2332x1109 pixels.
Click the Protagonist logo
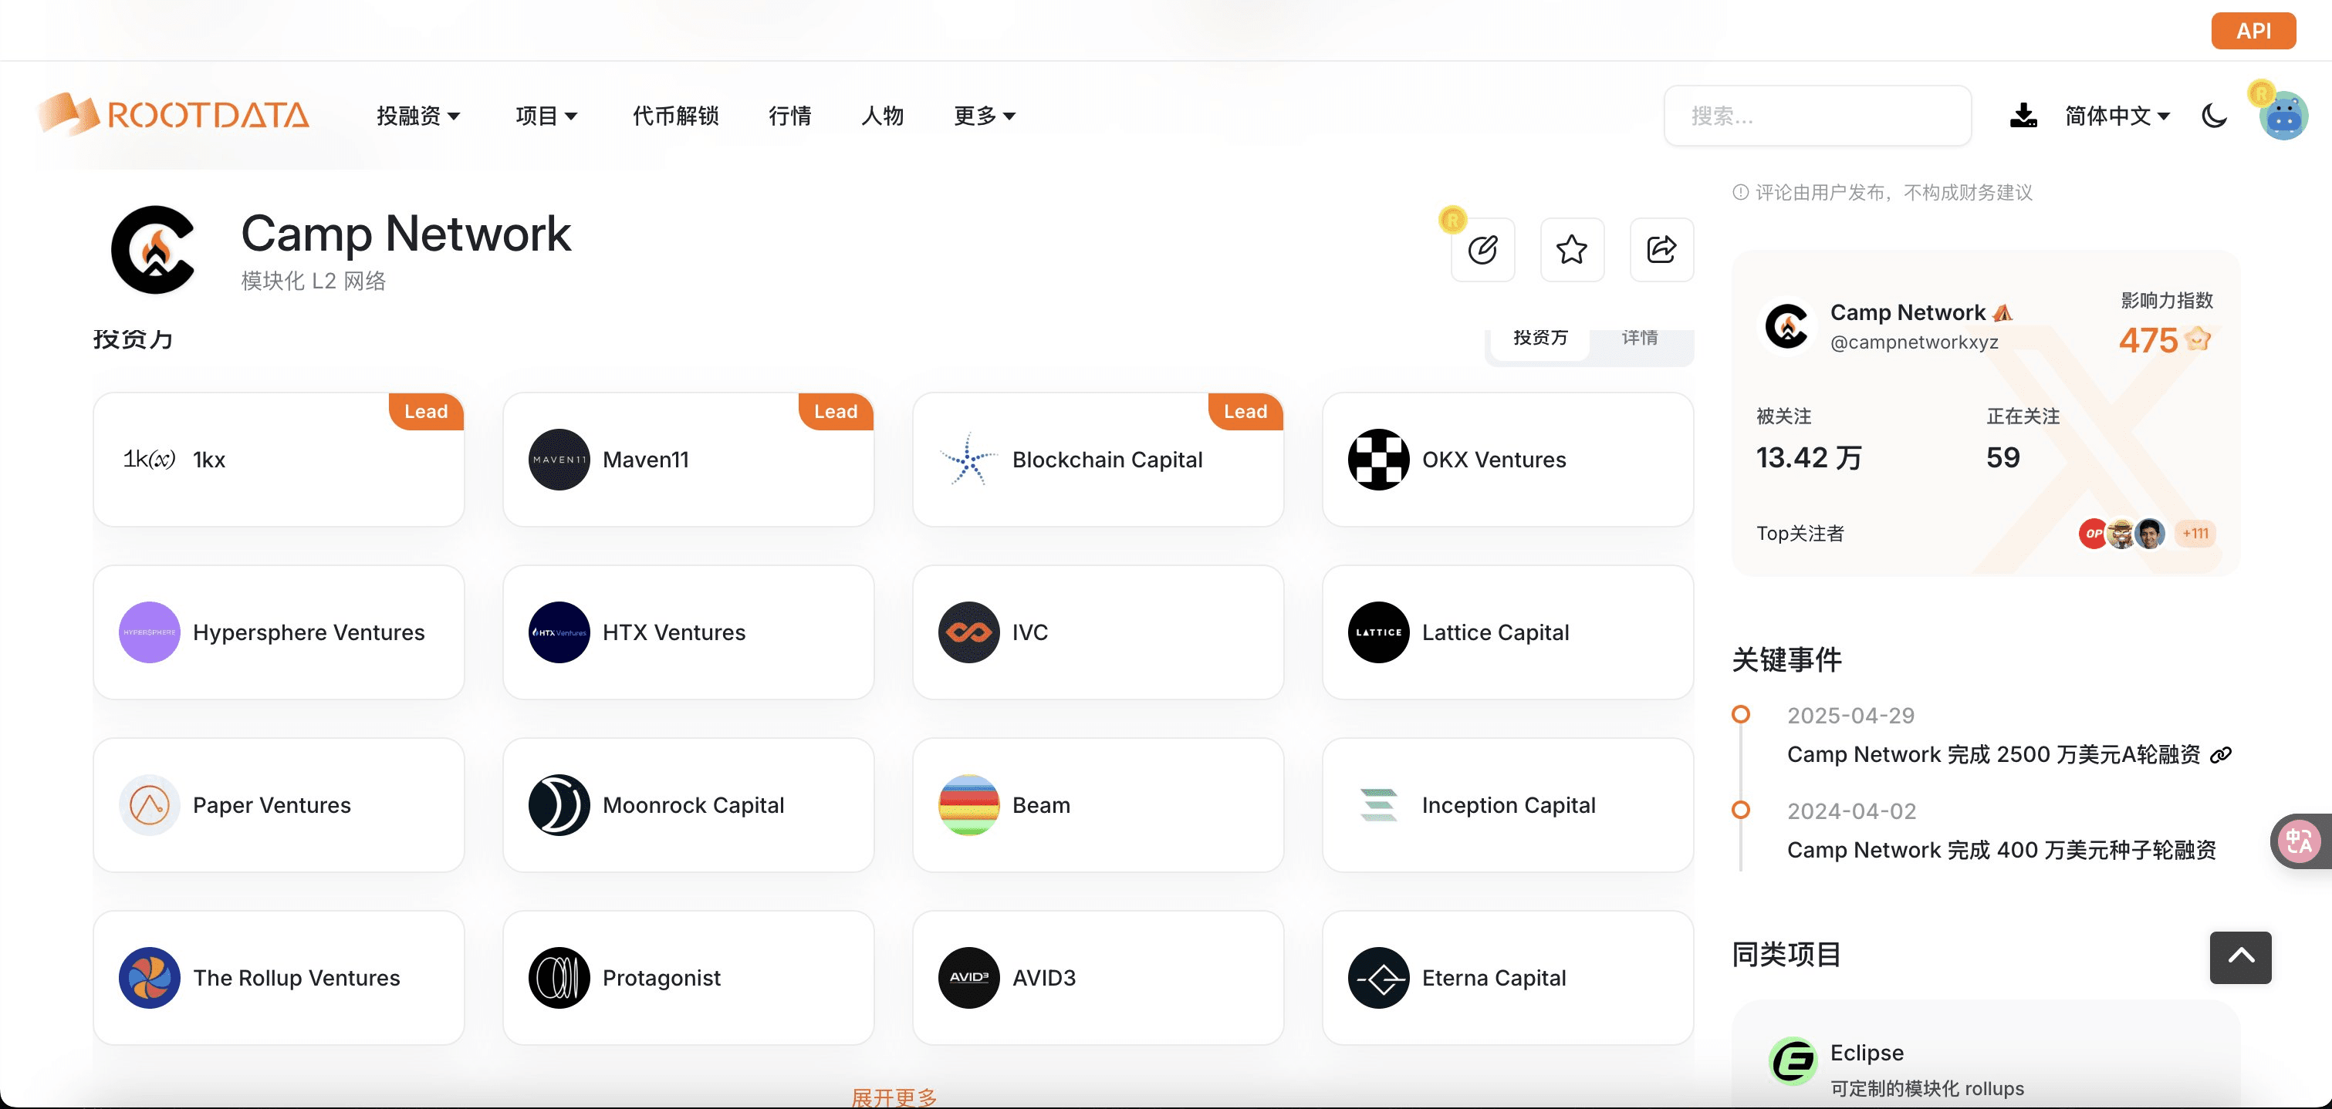point(559,978)
